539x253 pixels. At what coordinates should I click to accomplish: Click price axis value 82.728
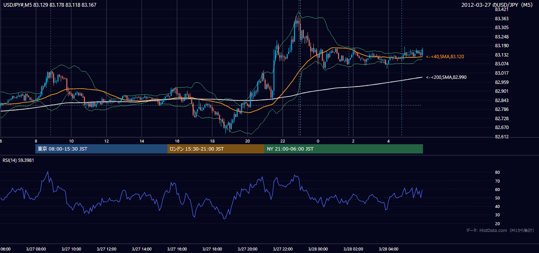[x=502, y=118]
